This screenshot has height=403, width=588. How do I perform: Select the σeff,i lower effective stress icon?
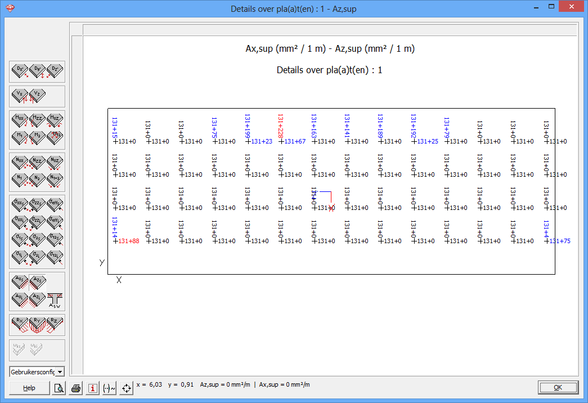(55, 222)
